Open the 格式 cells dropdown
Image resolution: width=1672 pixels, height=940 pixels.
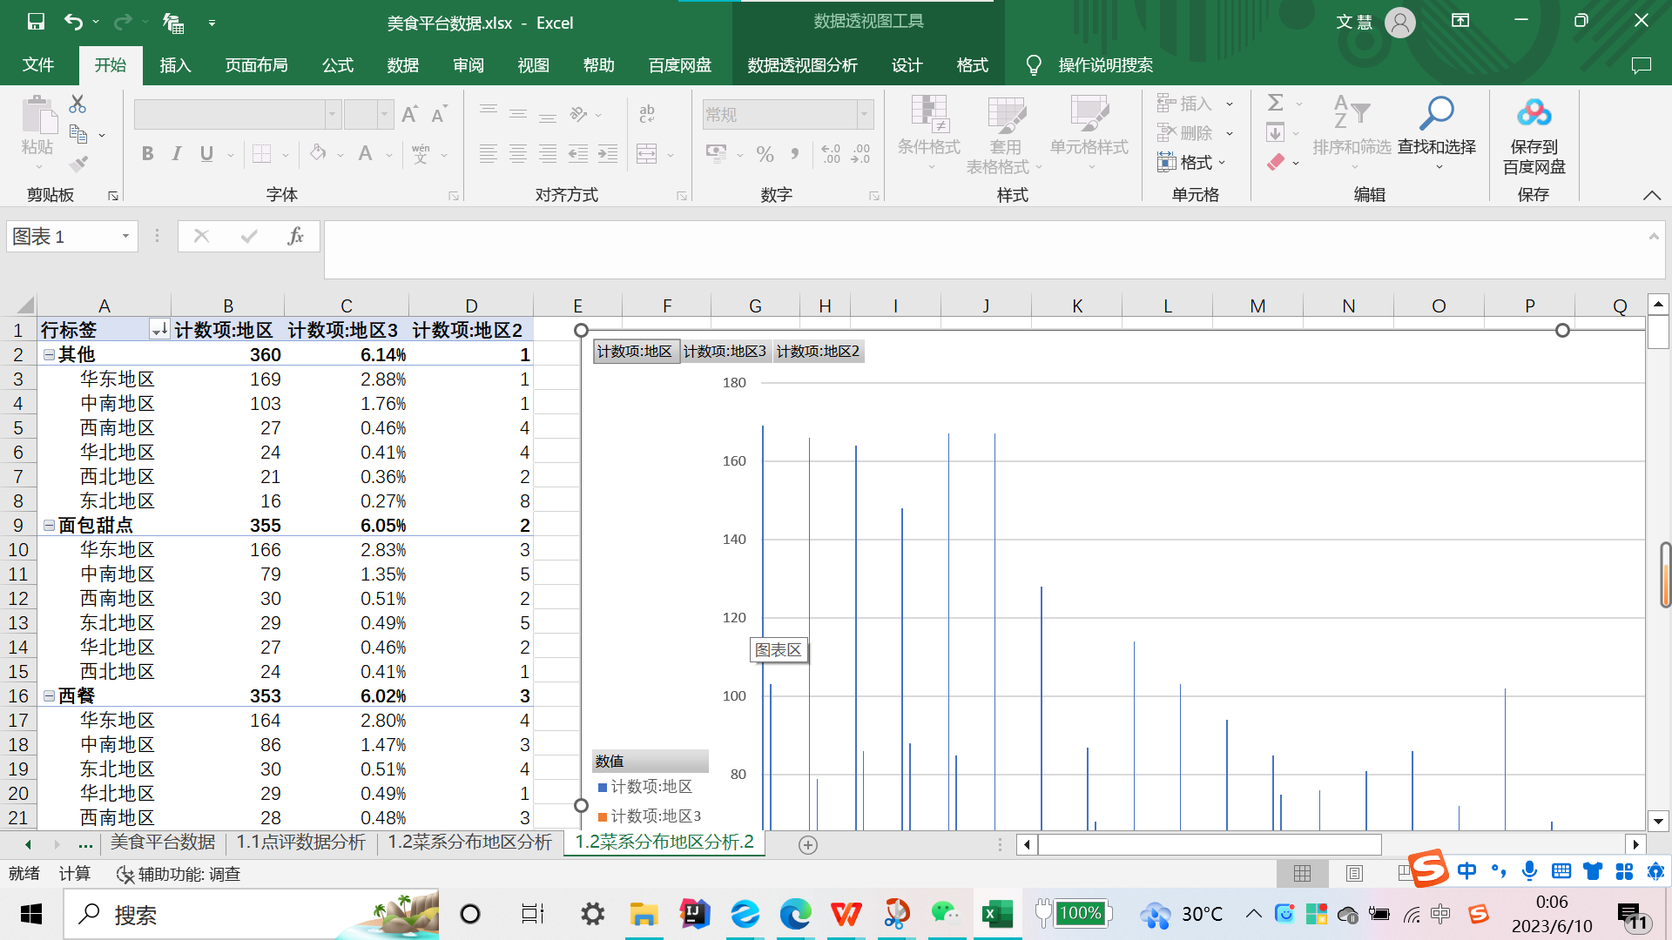1193,162
